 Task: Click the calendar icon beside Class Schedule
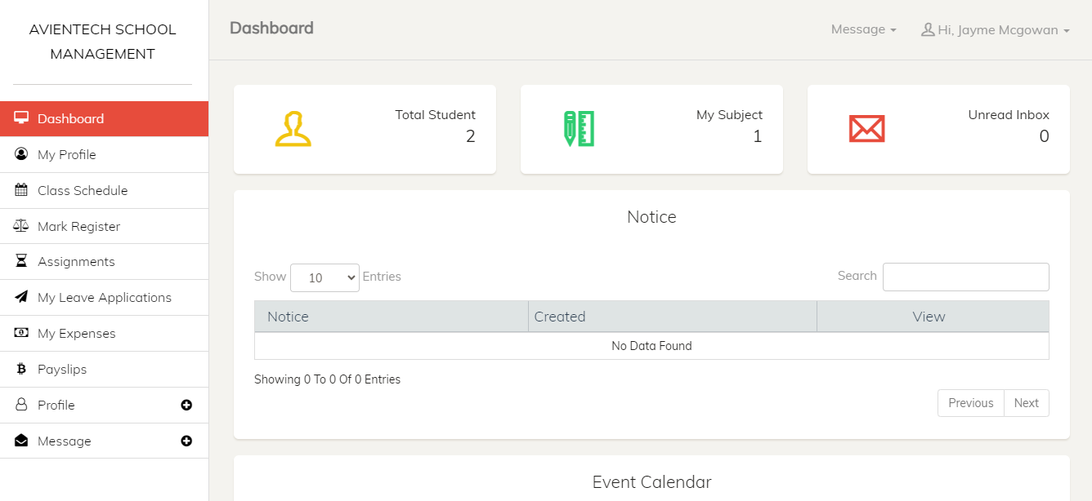[21, 190]
